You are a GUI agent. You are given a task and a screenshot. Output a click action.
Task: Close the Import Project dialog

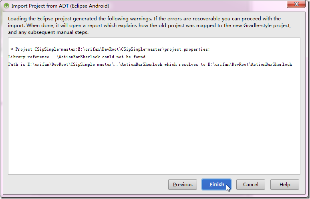[297, 5]
